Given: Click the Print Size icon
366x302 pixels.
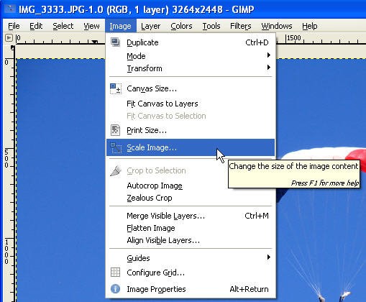Looking at the screenshot, I should click(x=115, y=130).
